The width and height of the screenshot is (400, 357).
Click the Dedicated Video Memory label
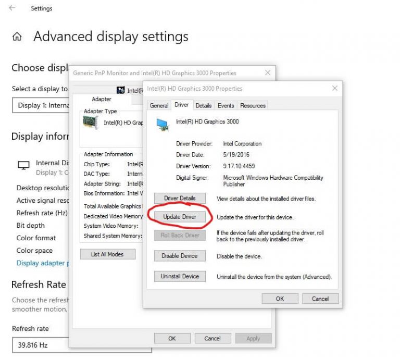[x=113, y=216]
